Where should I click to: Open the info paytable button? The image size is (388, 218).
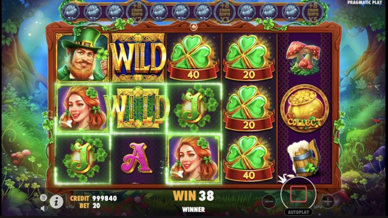pyautogui.click(x=56, y=202)
